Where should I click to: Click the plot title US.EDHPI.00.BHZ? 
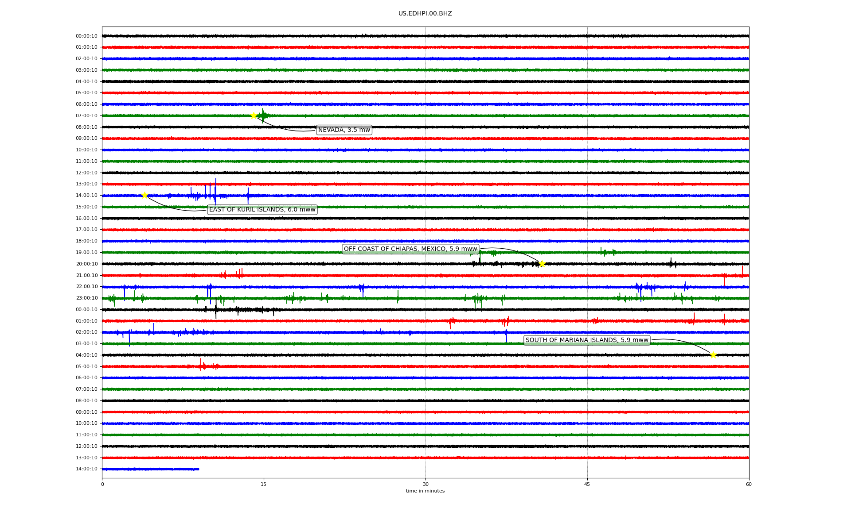pyautogui.click(x=425, y=14)
